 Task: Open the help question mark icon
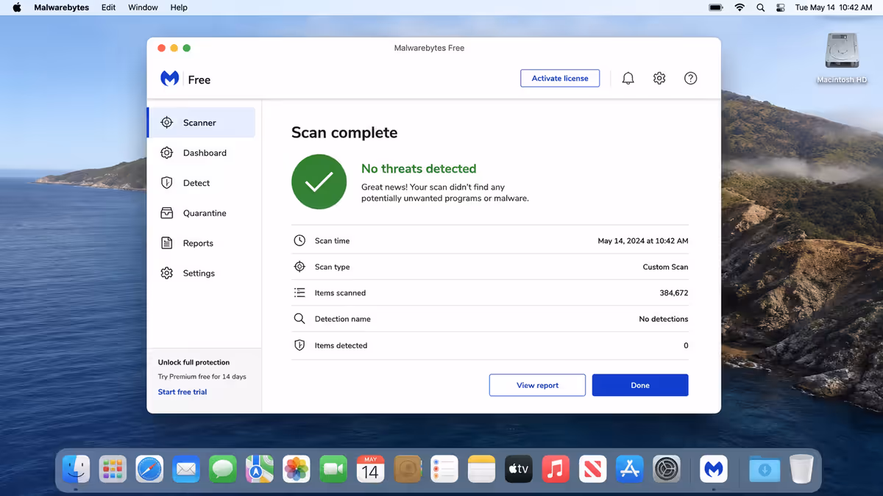[x=690, y=78]
